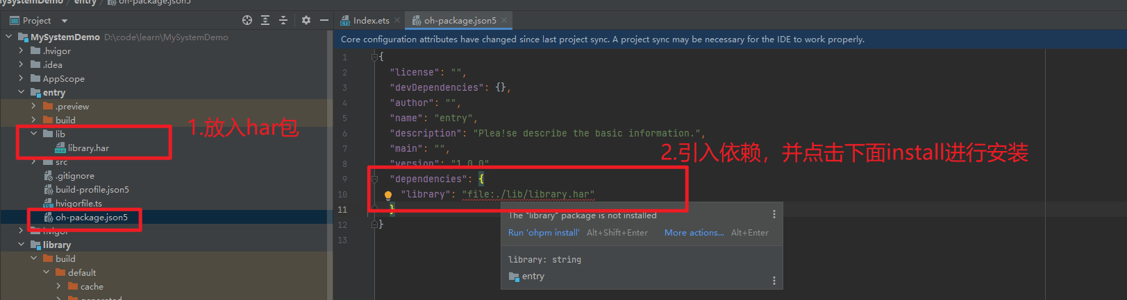Select the library.har file

[88, 148]
